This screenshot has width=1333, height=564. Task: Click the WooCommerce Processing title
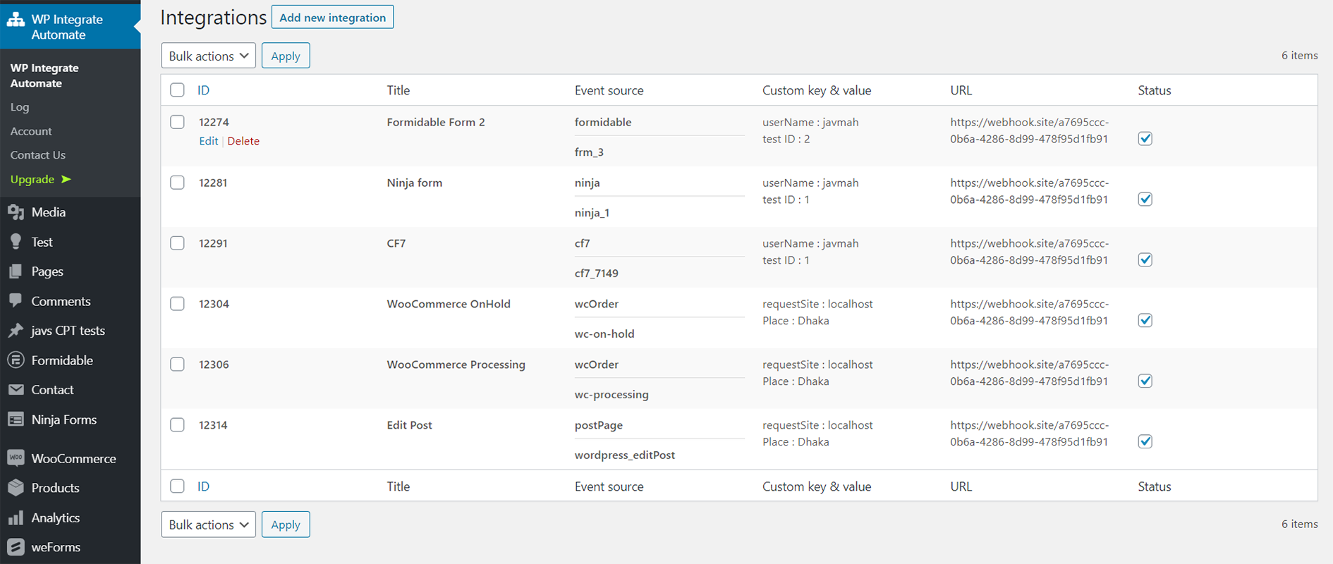click(x=456, y=364)
